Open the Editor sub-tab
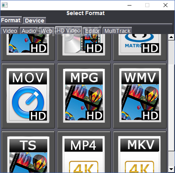Viewport: 175px width, 173px height. coord(92,31)
